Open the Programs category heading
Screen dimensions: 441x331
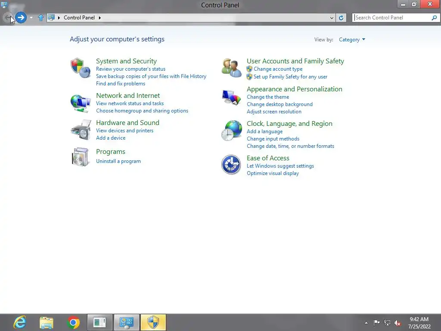coord(111,152)
